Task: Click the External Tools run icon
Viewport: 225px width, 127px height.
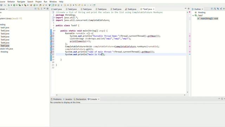Action: click(25, 5)
